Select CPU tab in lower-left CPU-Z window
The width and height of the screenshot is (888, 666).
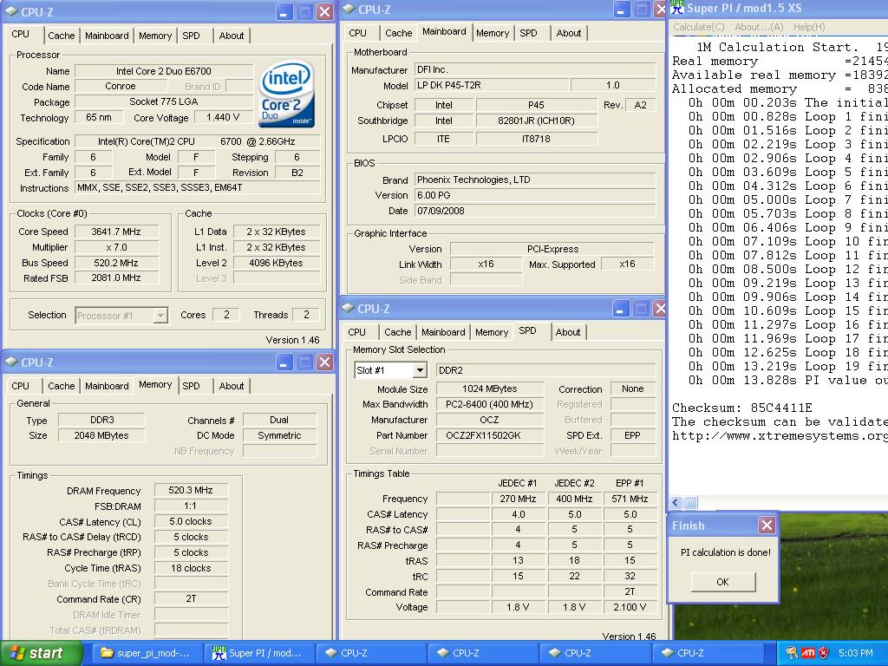click(21, 386)
